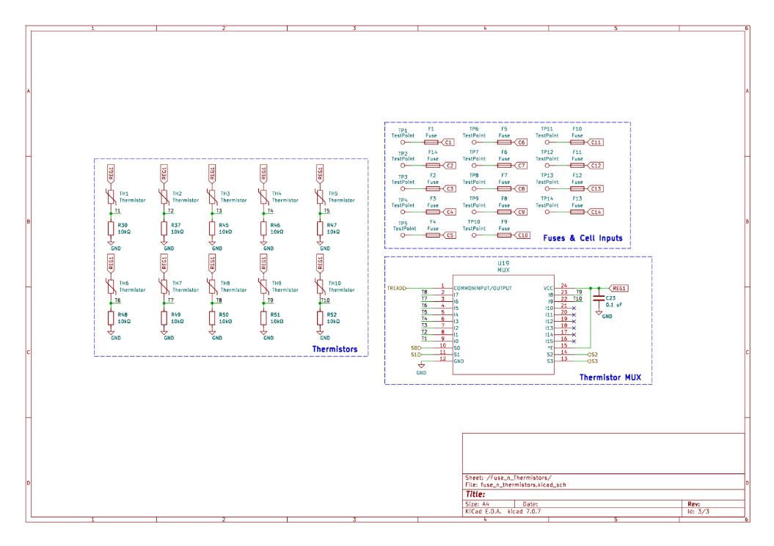Click the 'U19' reference text

tap(503, 263)
